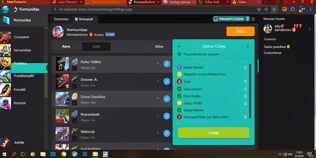This screenshot has width=316, height=158.
Task: Switch to the Dommitas tab
Action: click(x=61, y=19)
